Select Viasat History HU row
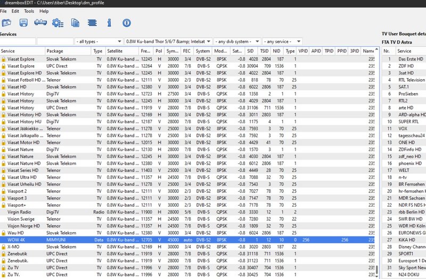Screen dimensions: 426x279 click(187, 122)
